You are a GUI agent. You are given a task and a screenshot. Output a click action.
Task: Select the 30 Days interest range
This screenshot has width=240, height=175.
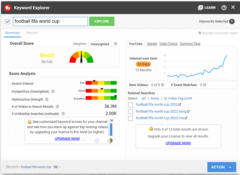click(143, 64)
